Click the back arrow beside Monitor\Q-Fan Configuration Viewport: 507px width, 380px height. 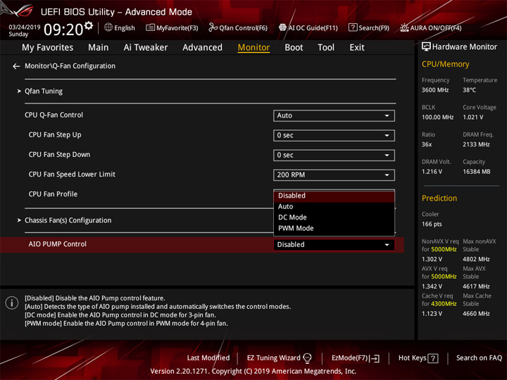pyautogui.click(x=16, y=66)
